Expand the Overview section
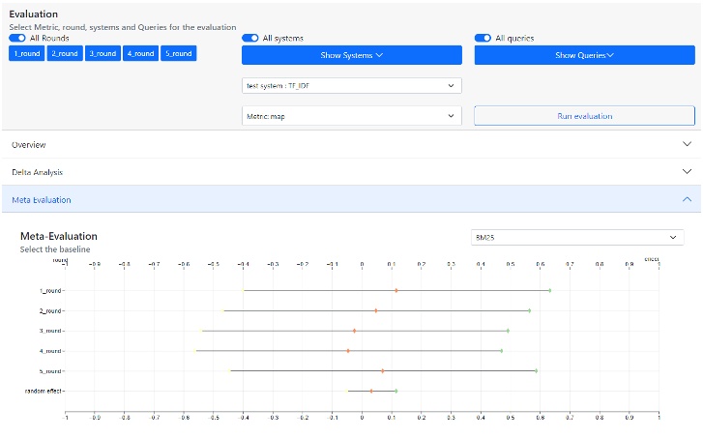This screenshot has width=703, height=438. [351, 144]
